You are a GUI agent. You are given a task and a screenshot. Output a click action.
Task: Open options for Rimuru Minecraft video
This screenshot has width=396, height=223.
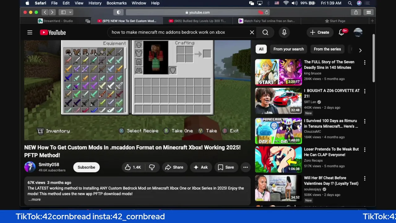point(365,121)
